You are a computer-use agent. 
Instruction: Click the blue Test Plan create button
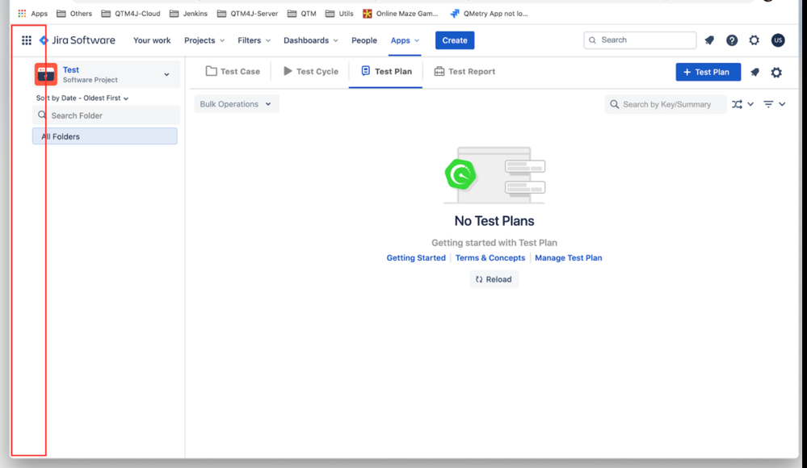coord(708,72)
